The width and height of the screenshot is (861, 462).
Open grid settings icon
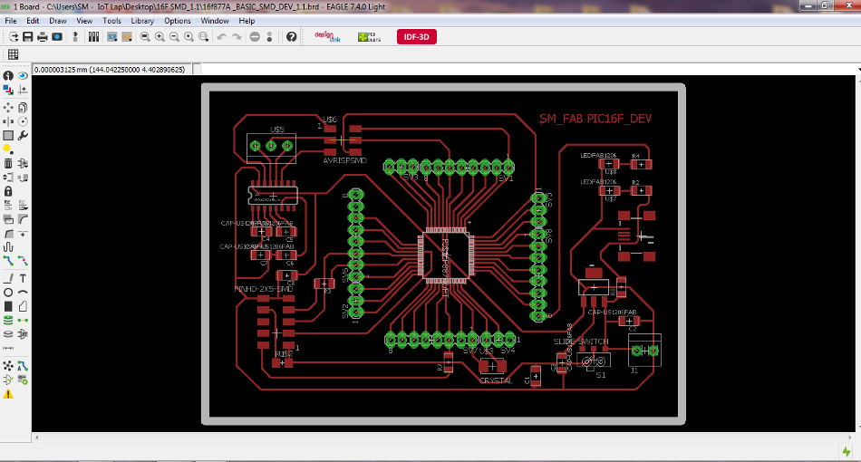pyautogui.click(x=14, y=54)
